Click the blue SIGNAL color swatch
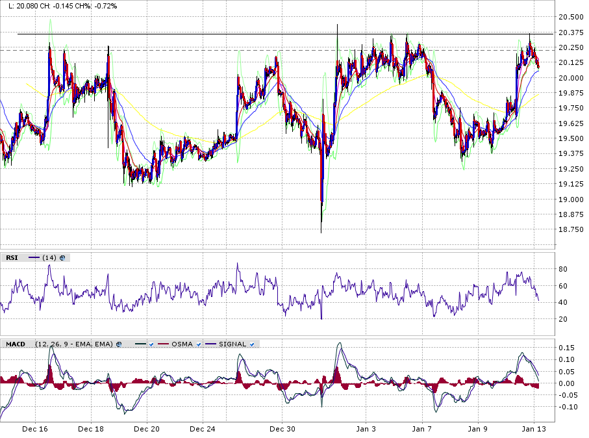The height and width of the screenshot is (438, 589). click(211, 344)
